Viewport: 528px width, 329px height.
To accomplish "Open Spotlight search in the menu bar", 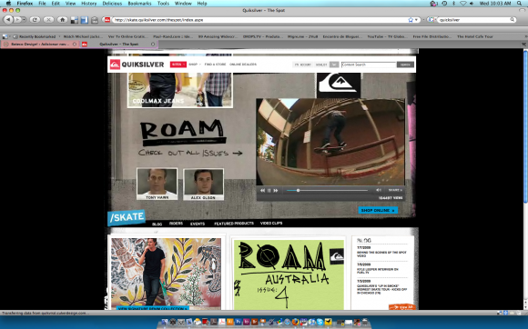I will point(520,4).
